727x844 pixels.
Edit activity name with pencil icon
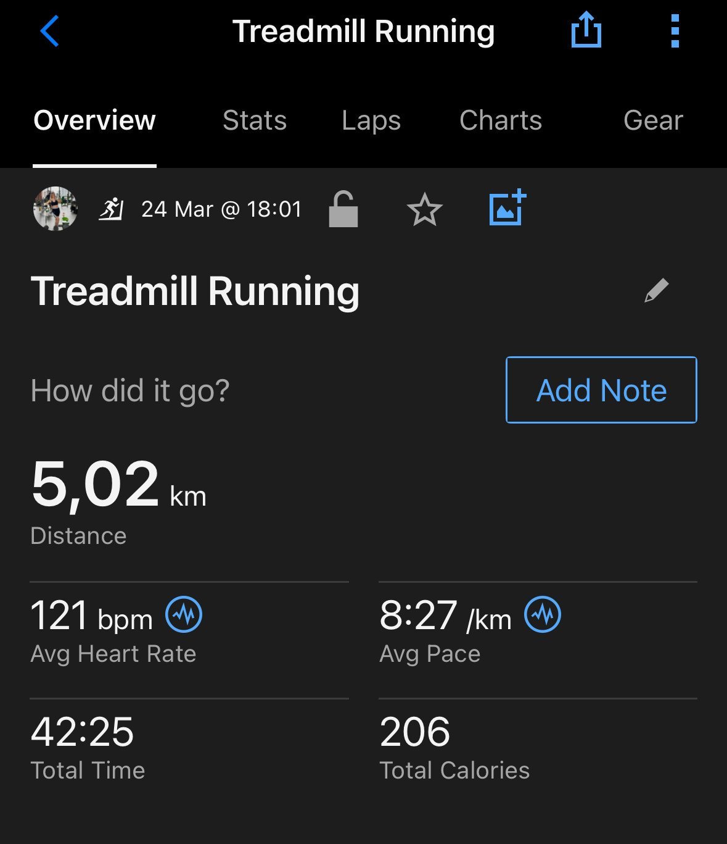[x=657, y=290]
